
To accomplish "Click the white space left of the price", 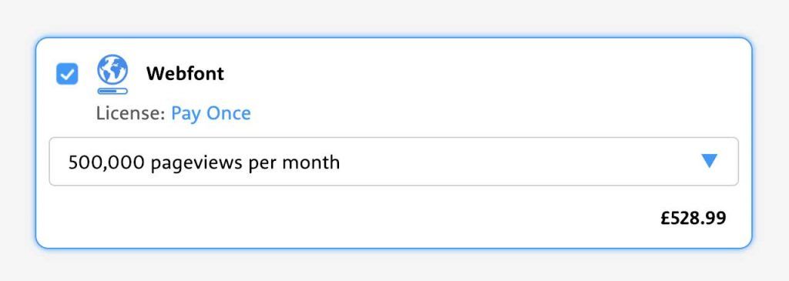I will (352, 218).
